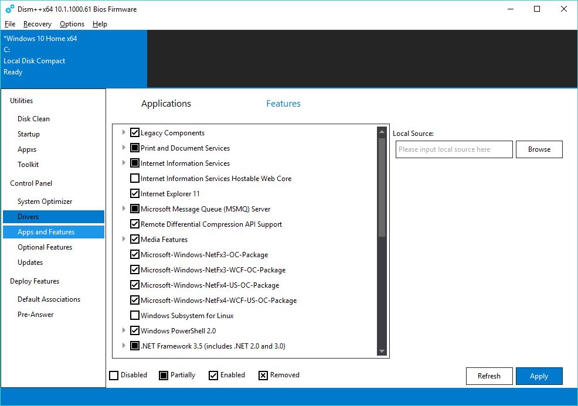Click the Local Source input field
This screenshot has height=406, width=578.
(454, 149)
